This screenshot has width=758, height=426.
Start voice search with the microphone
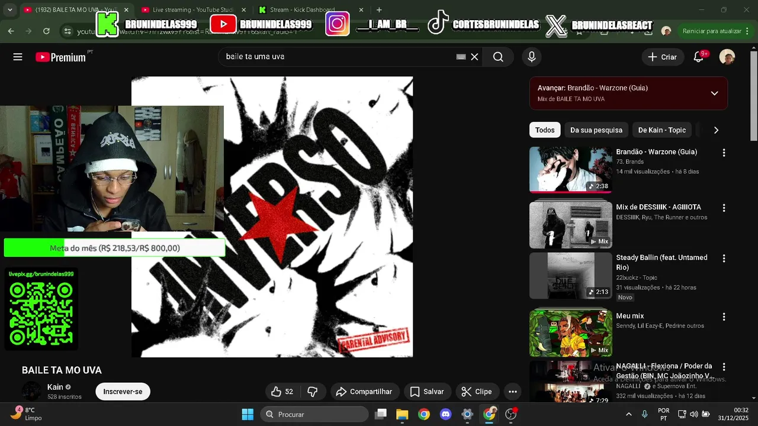pyautogui.click(x=532, y=57)
